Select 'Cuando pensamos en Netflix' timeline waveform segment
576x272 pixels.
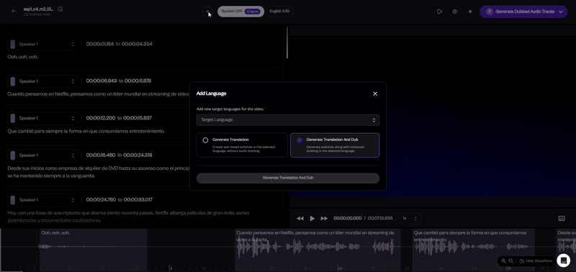[318, 250]
